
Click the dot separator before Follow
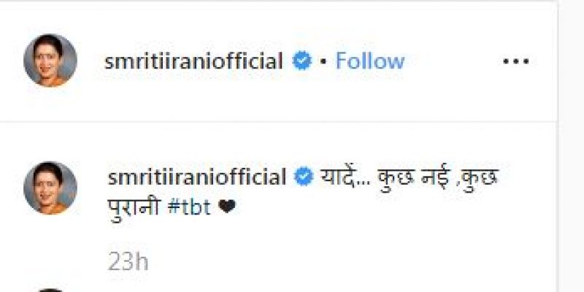323,61
